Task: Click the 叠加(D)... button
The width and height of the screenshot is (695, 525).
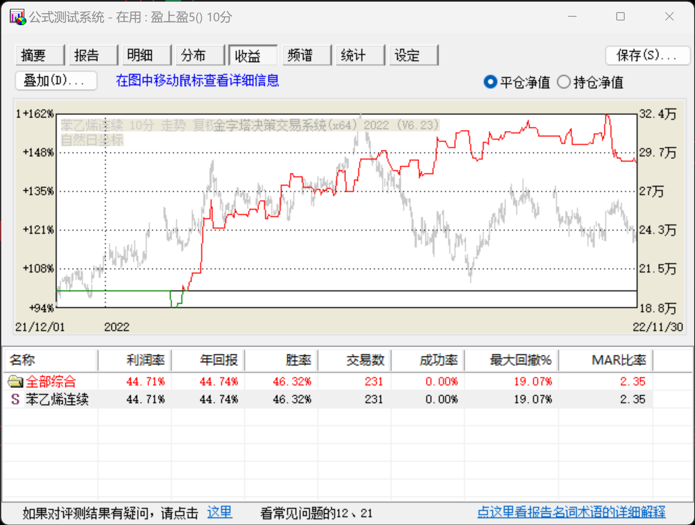Action: (x=56, y=80)
